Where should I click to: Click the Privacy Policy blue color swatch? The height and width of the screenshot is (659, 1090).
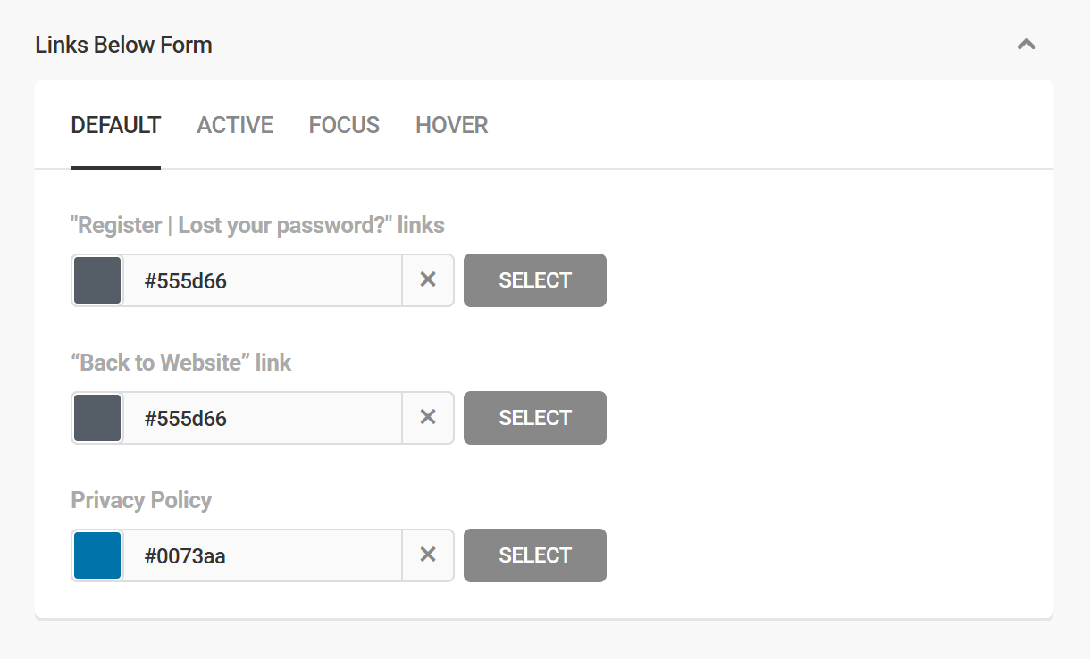[x=97, y=555]
